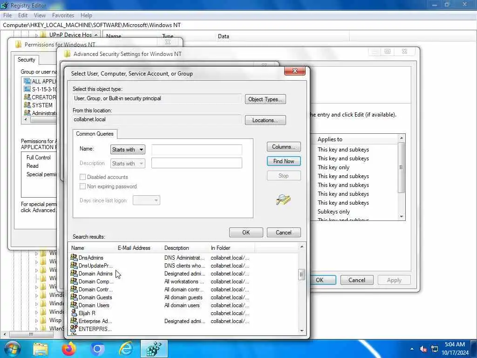Click the ENTERPRISE principal icon in results
Image resolution: width=477 pixels, height=358 pixels.
(x=74, y=329)
